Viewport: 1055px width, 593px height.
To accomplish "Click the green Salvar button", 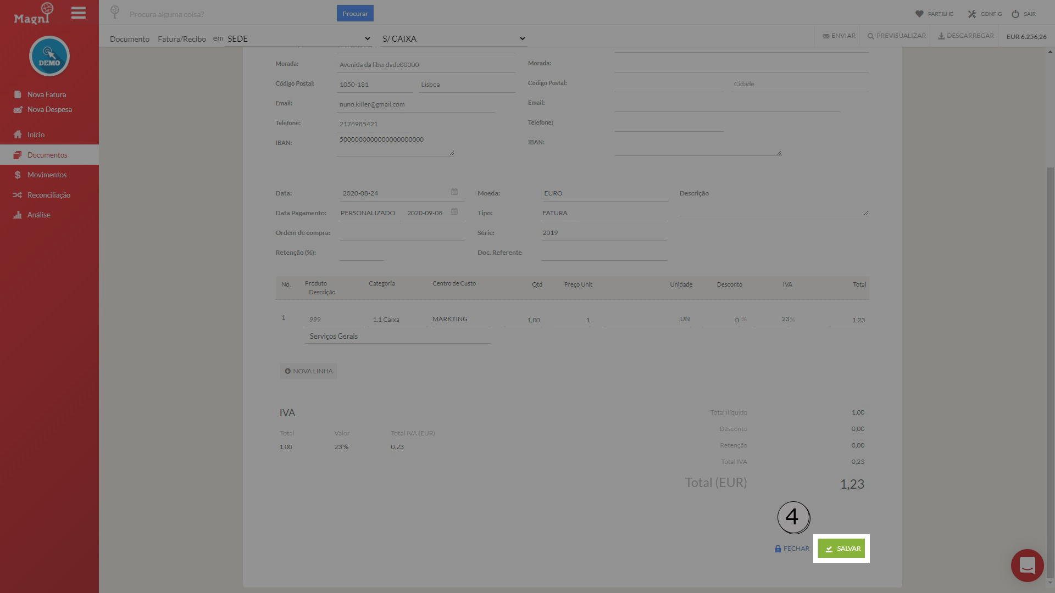I will pyautogui.click(x=841, y=549).
